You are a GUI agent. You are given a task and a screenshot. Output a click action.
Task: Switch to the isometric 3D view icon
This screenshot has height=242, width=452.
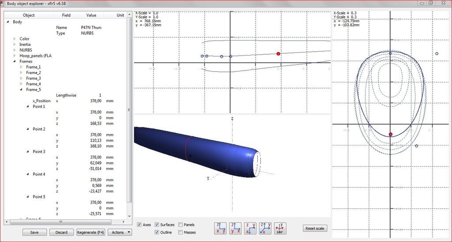click(265, 228)
